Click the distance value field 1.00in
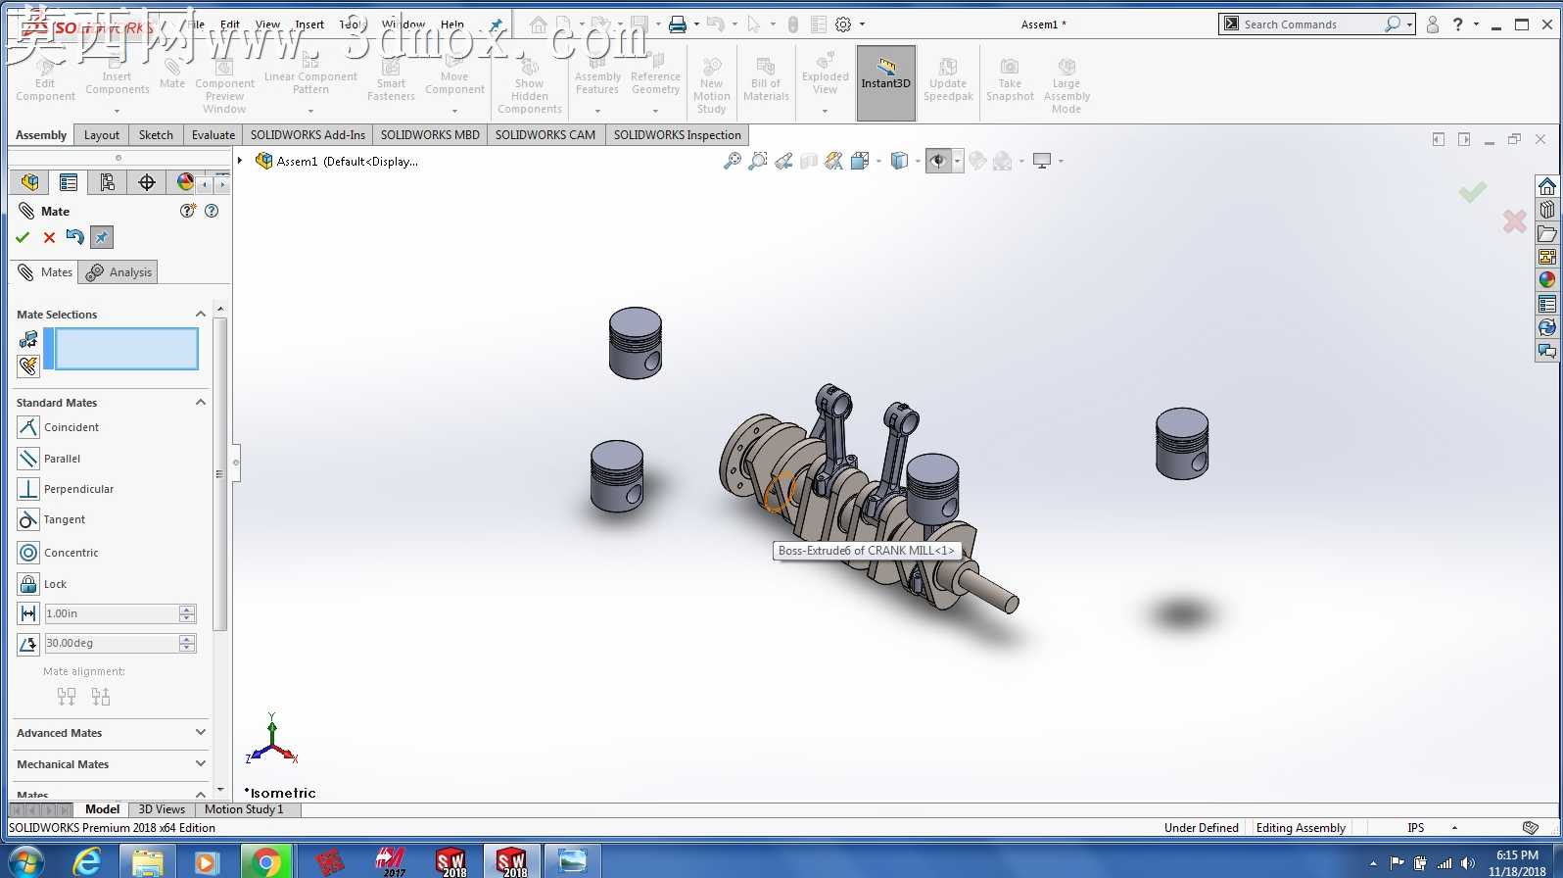 [112, 613]
